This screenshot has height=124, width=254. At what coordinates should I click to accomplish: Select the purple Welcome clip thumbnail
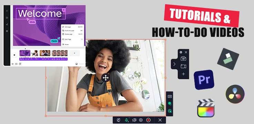pyautogui.click(x=25, y=53)
